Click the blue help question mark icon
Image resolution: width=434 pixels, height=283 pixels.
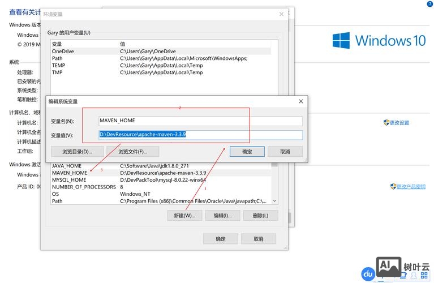429,4
